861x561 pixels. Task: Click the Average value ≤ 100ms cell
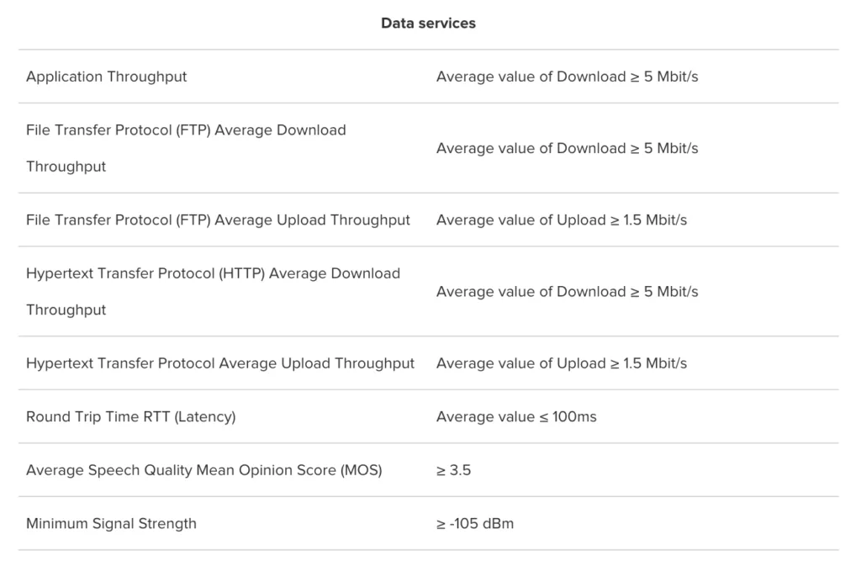(517, 416)
